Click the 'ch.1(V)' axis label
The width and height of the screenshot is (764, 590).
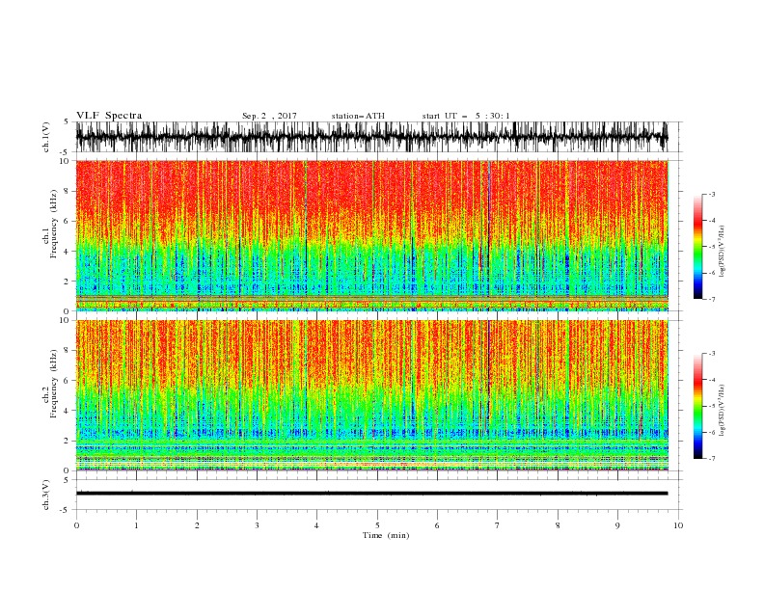coord(46,137)
